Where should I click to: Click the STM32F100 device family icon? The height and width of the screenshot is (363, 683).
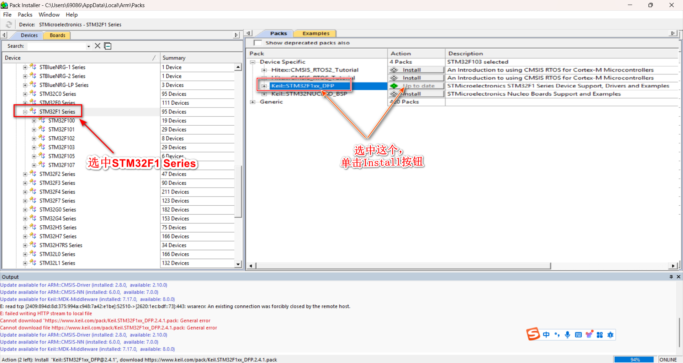pyautogui.click(x=42, y=120)
